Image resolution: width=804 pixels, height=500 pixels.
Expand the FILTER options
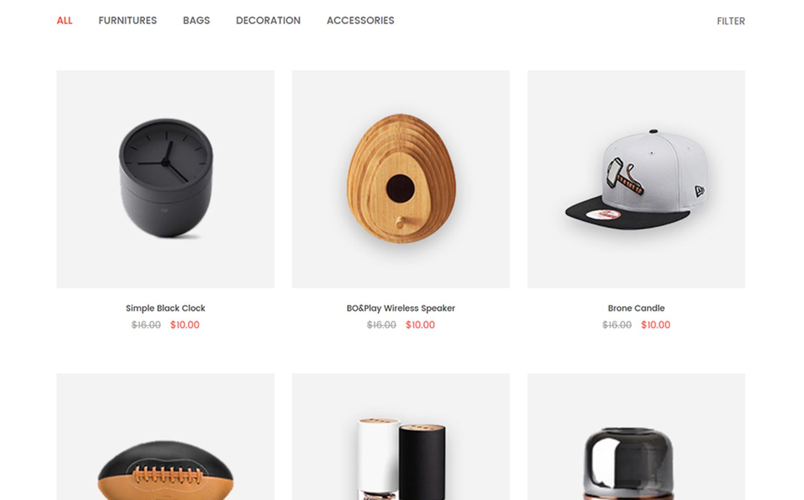pyautogui.click(x=731, y=21)
